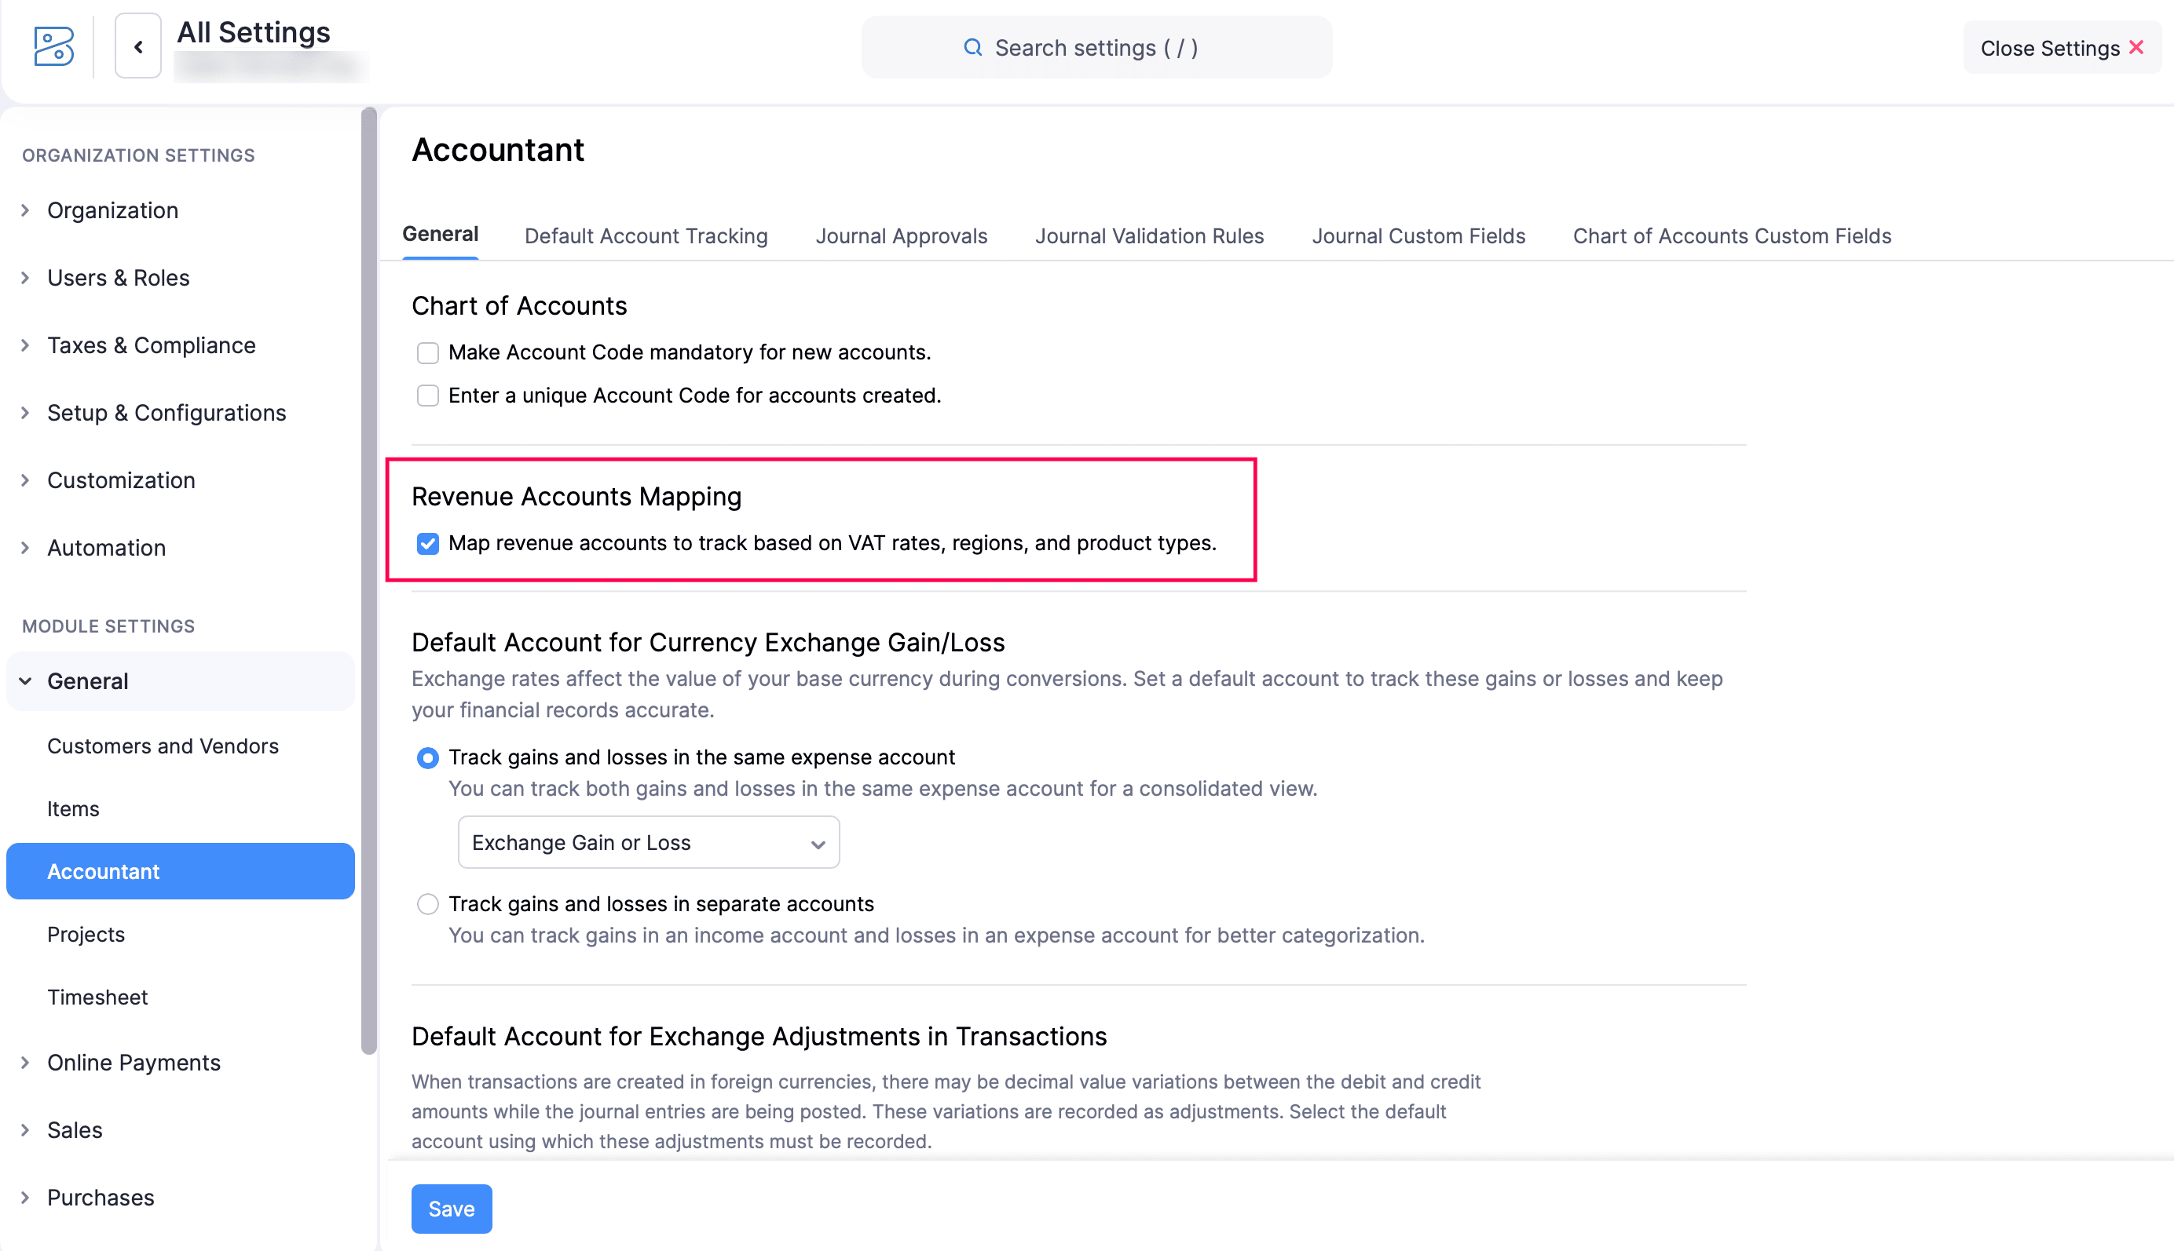
Task: Expand the Taxes & Compliance section
Action: tap(152, 345)
